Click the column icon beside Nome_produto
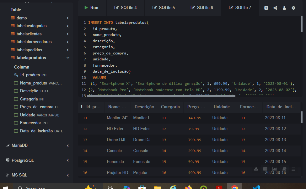 (x=16, y=83)
